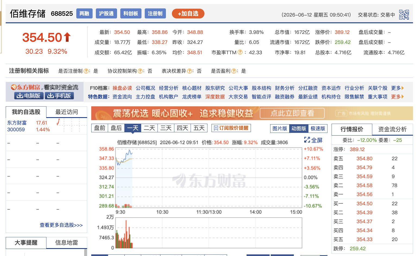Click the 协议控制架构 help icon
416x256 pixels.
[140, 71]
